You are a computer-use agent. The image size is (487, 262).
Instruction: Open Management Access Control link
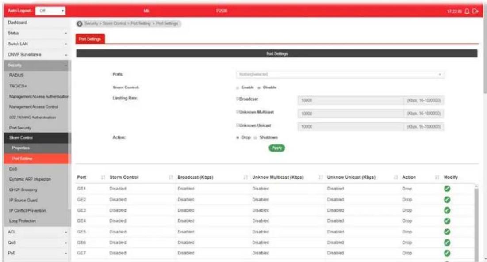pos(34,106)
